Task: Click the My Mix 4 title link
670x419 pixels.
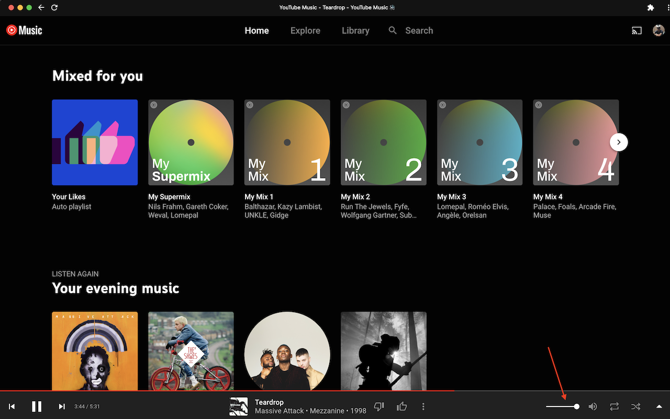Action: point(548,197)
